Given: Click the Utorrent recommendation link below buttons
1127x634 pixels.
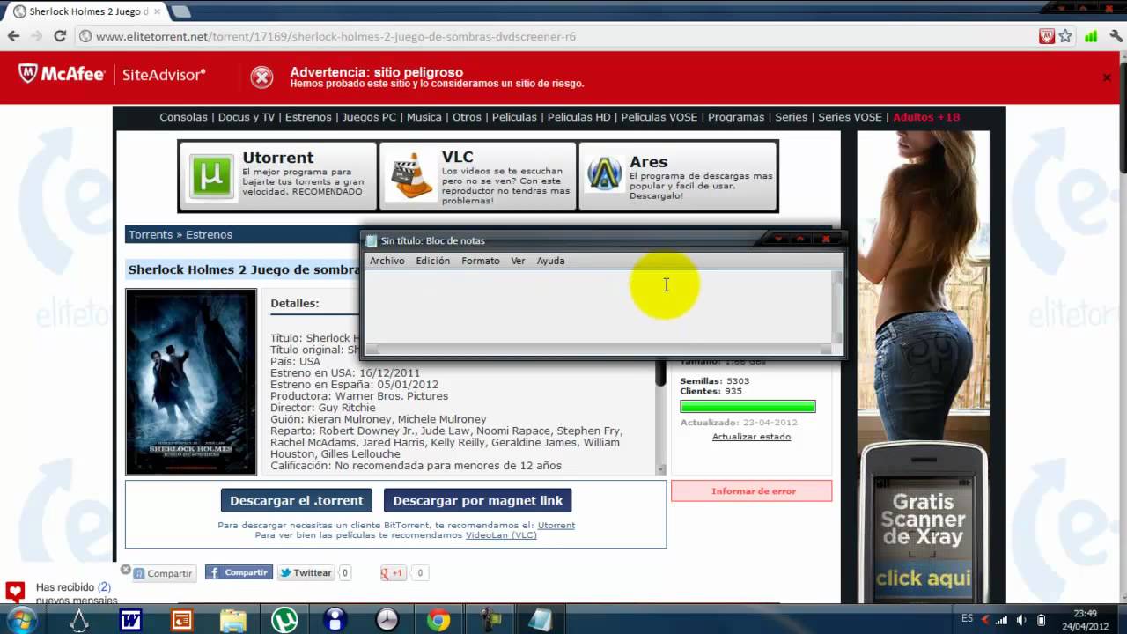Looking at the screenshot, I should pos(556,525).
